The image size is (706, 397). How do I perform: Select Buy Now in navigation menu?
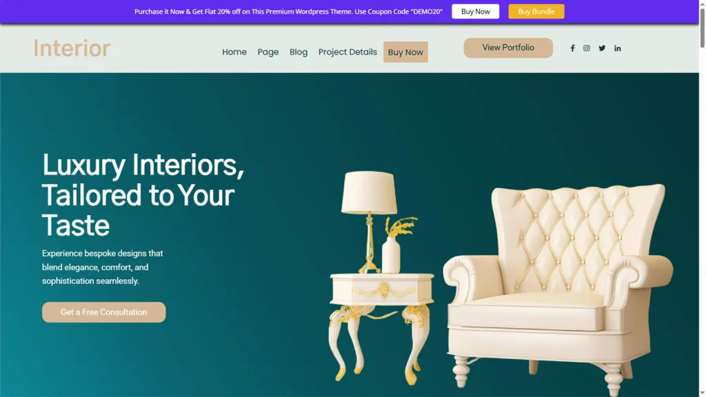click(x=405, y=52)
